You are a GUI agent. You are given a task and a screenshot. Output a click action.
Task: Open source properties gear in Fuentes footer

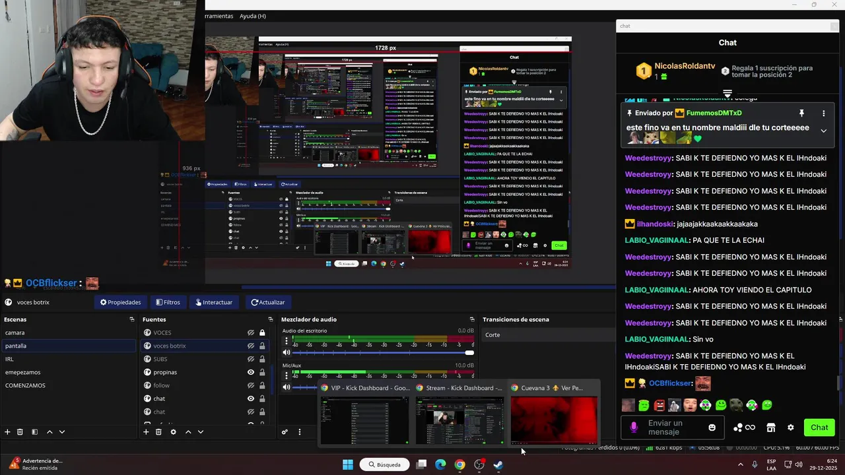click(173, 432)
